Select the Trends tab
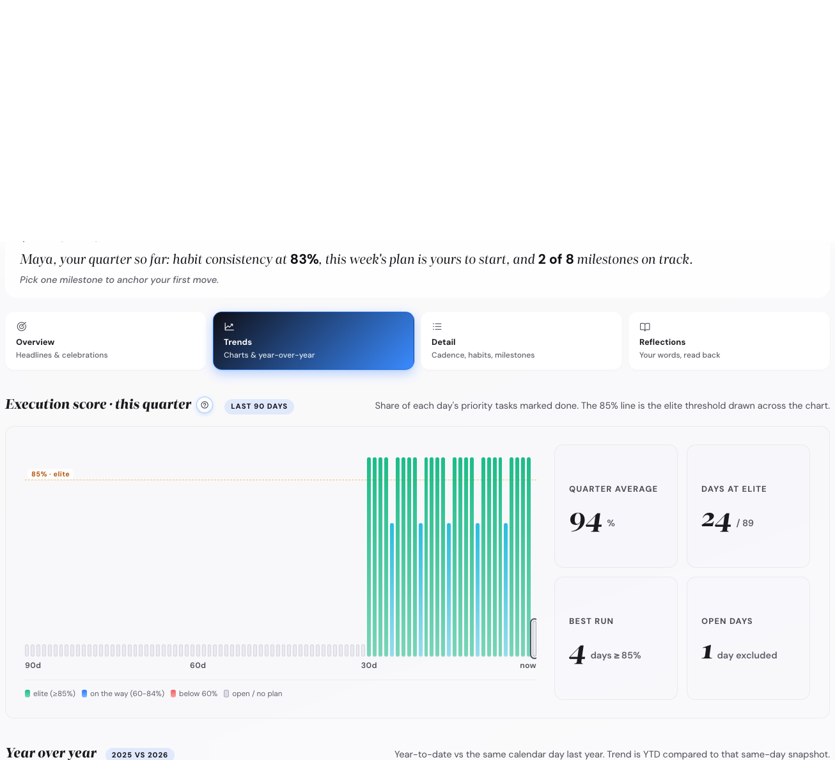 click(313, 340)
